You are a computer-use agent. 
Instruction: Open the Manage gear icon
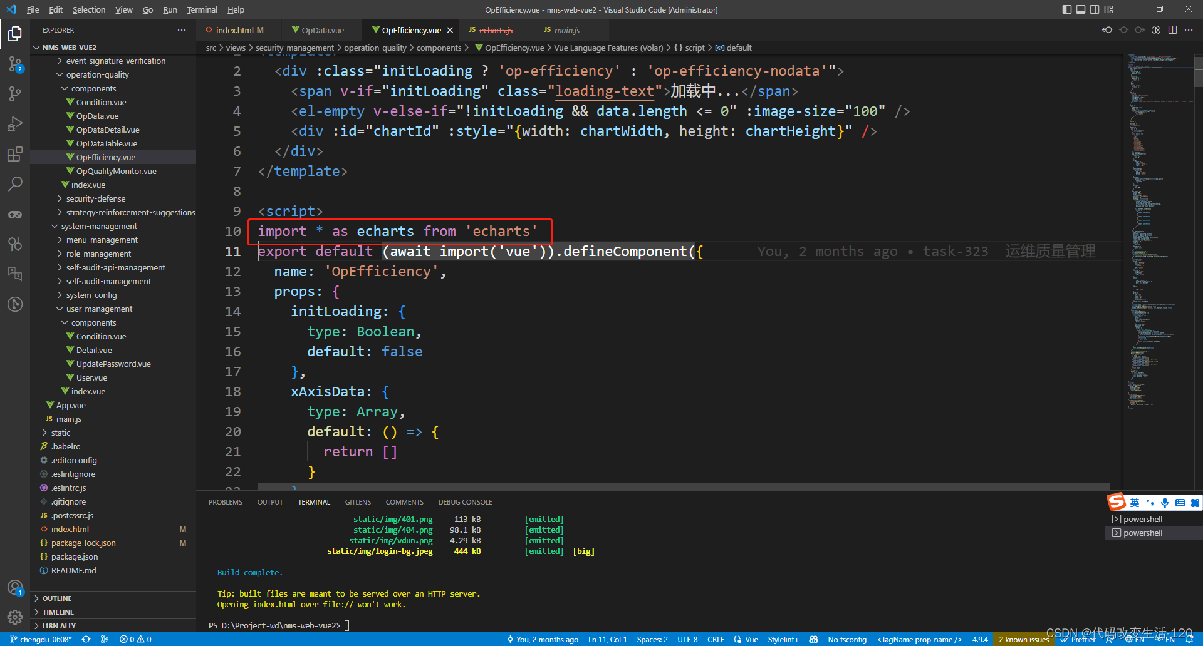(x=15, y=617)
